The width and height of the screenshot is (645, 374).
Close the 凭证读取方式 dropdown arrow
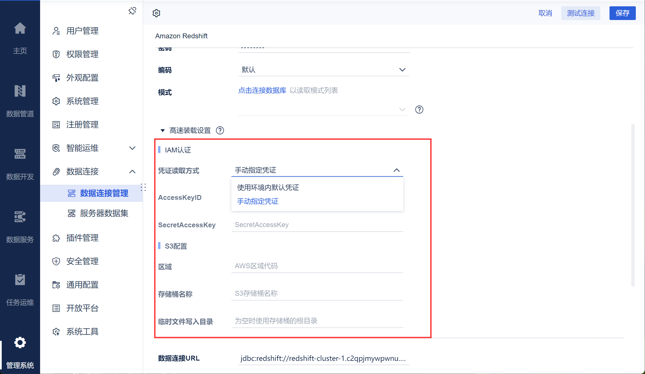pos(396,170)
